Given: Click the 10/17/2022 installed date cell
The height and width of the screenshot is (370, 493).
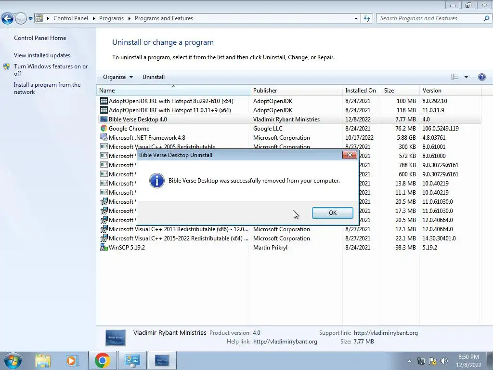Looking at the screenshot, I should click(x=359, y=137).
